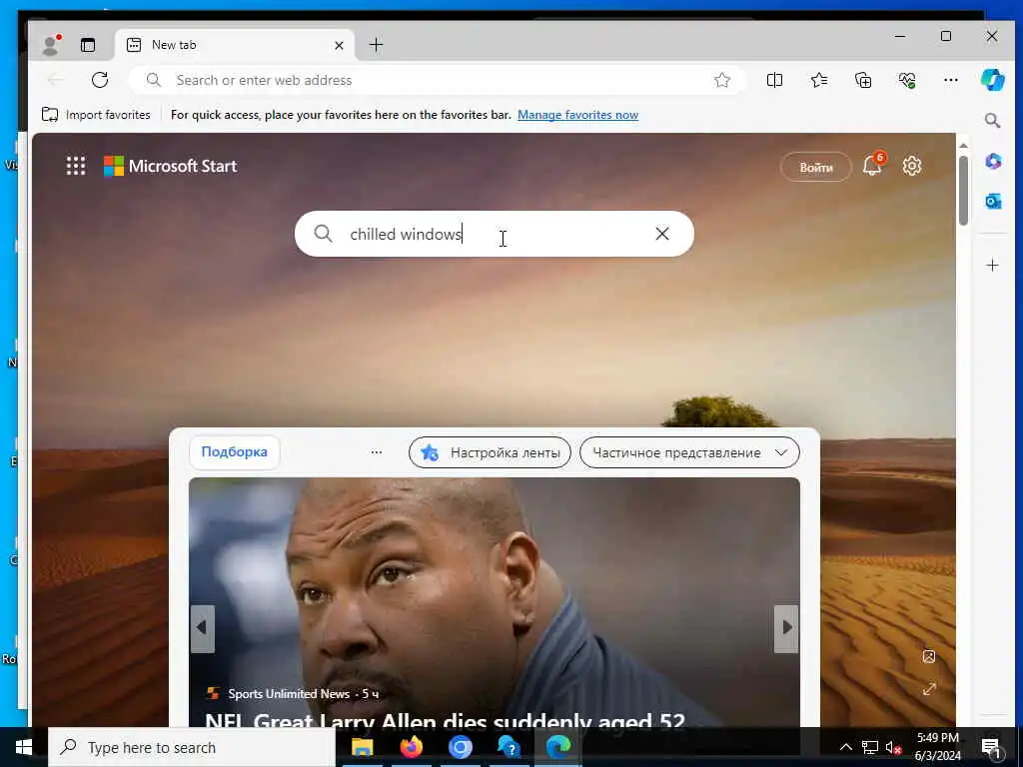Go to previous news slide
This screenshot has height=767, width=1023.
(202, 628)
